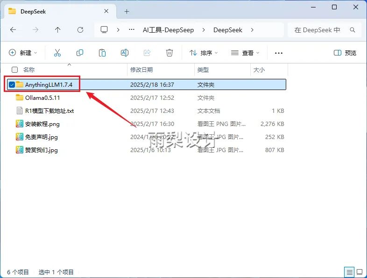Click the 807 KB size cell
Viewport: 367px width, 278px height.
coord(275,150)
